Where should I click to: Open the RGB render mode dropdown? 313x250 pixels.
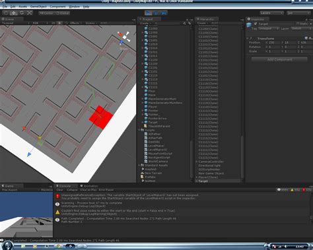coord(40,23)
